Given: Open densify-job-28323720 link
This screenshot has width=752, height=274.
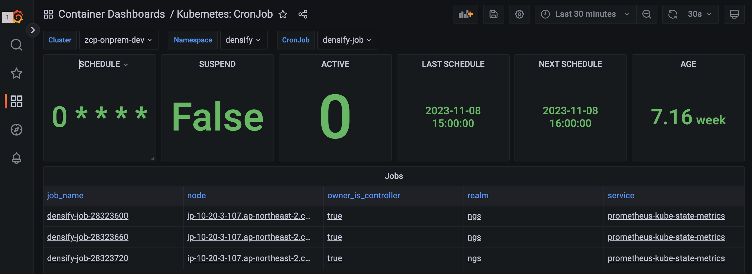Looking at the screenshot, I should click(88, 258).
